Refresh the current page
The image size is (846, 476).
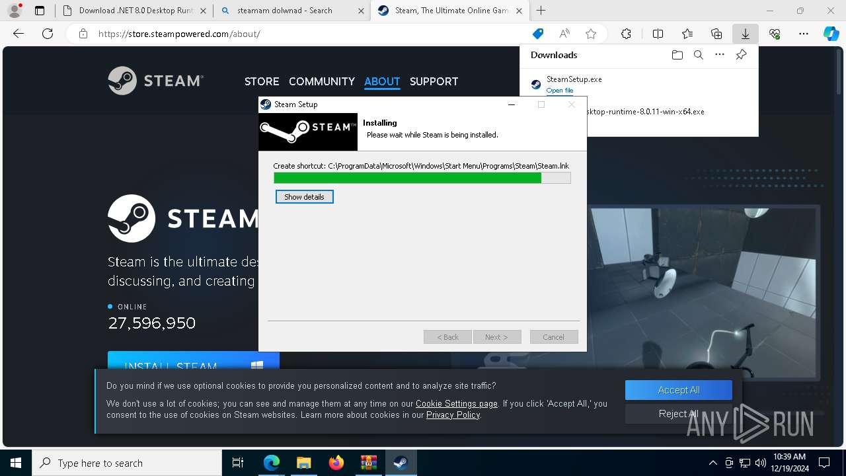[x=48, y=34]
